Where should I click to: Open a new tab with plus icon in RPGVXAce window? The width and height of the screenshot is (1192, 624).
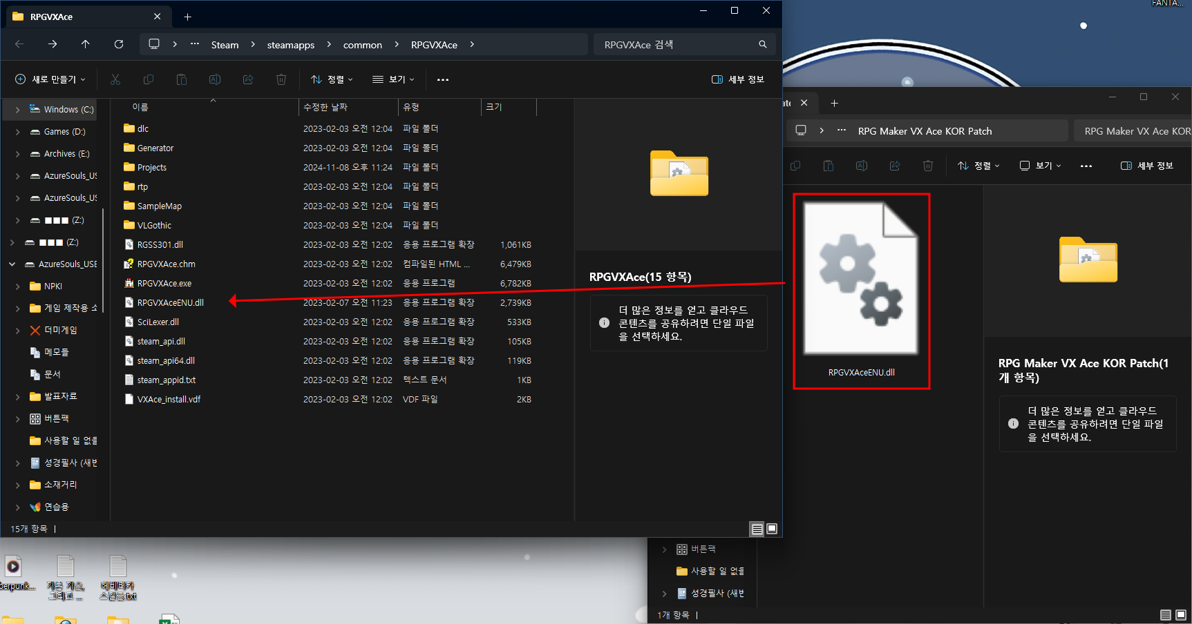coord(188,17)
